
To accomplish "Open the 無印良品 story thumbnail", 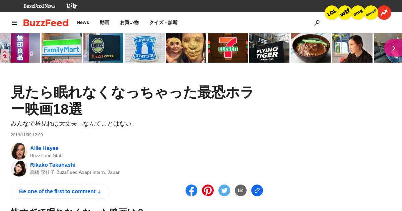I will [20, 48].
